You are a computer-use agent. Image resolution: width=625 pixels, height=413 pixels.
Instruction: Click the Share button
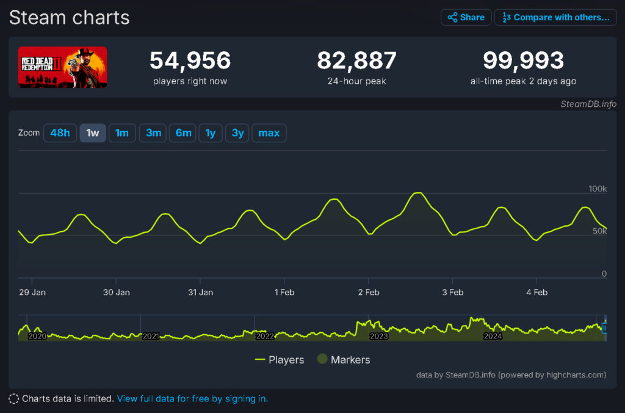coord(466,18)
